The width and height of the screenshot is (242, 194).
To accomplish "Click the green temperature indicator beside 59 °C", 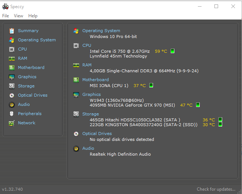I will 172,51.
